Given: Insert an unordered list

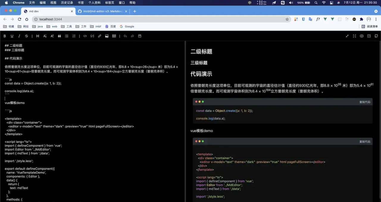Looking at the screenshot, I should point(67,36).
